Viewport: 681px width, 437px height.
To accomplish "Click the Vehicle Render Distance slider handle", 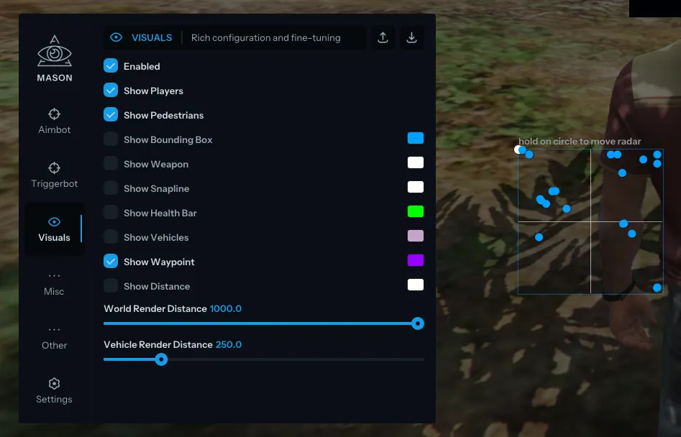I will pos(161,359).
